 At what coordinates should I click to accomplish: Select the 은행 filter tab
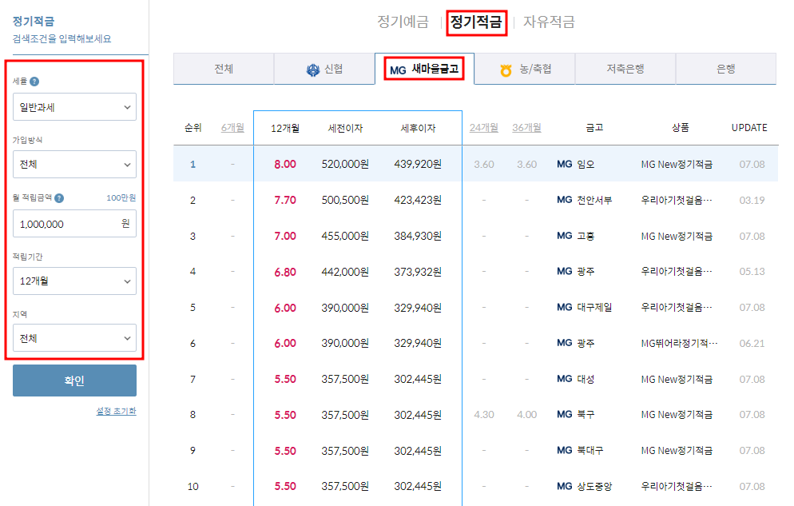725,70
